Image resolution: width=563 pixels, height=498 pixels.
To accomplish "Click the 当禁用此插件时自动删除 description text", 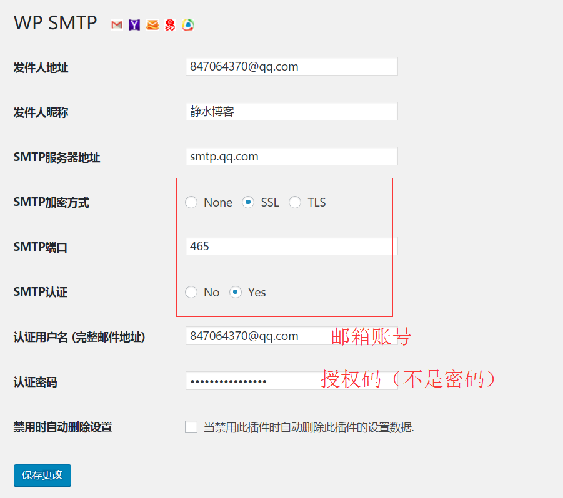I will (309, 427).
